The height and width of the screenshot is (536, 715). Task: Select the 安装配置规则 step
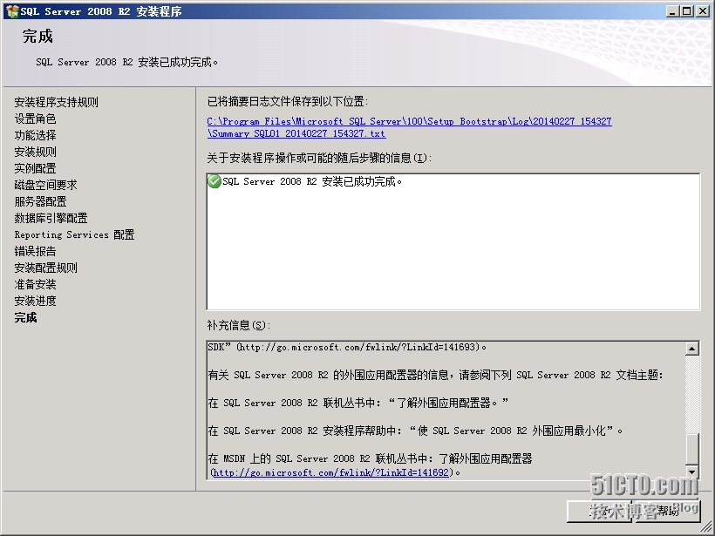[45, 268]
